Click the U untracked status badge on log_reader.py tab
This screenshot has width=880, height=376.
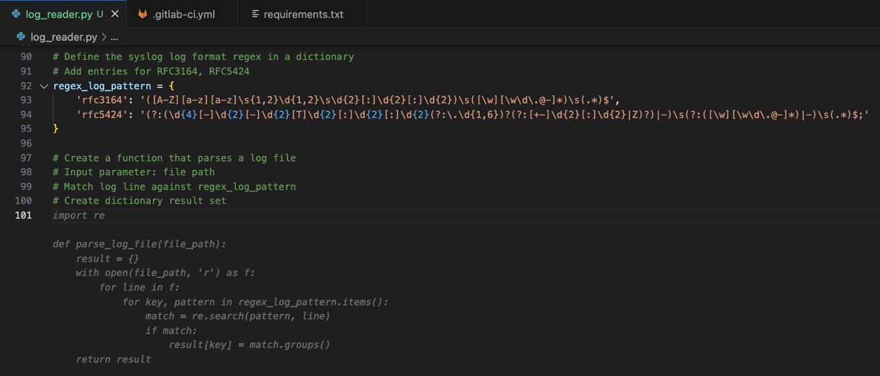(x=100, y=14)
